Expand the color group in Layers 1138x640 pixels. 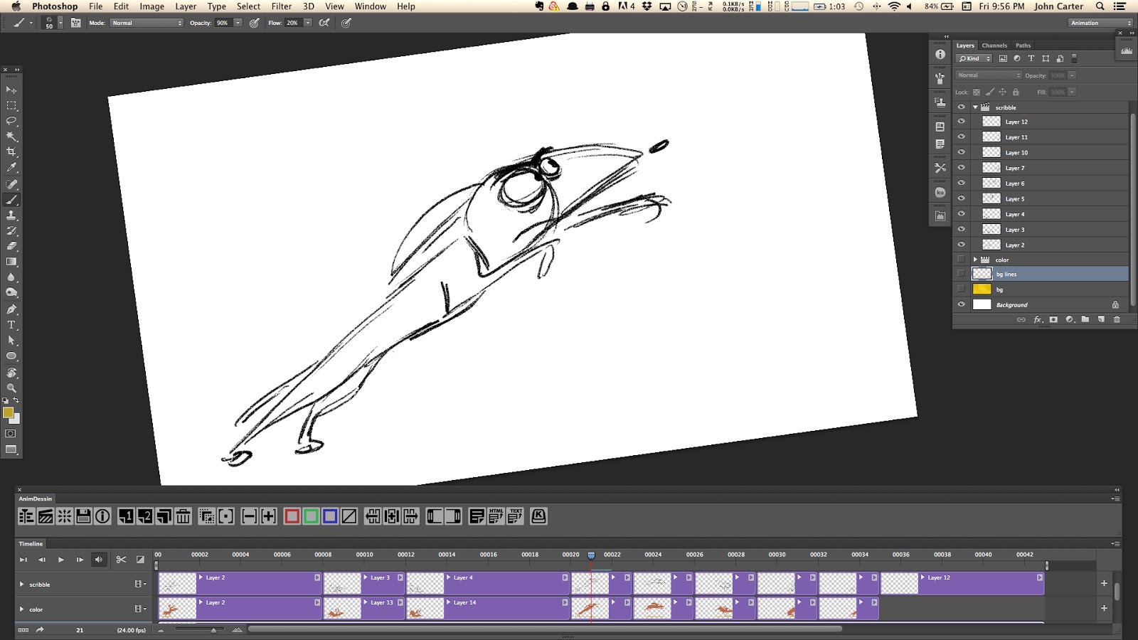[975, 260]
